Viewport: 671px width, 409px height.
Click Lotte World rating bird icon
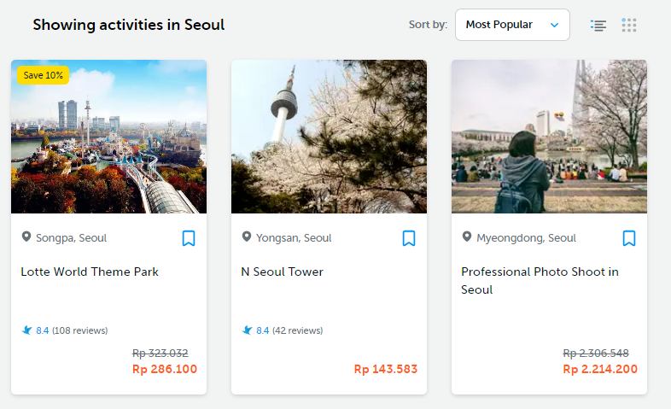[27, 330]
